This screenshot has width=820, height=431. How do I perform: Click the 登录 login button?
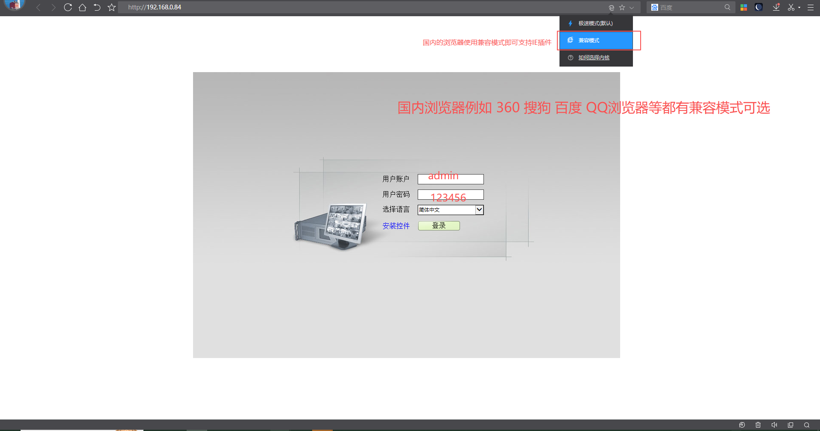click(x=439, y=226)
